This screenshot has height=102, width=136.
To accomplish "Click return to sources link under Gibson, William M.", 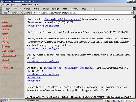I will pos(43,48).
